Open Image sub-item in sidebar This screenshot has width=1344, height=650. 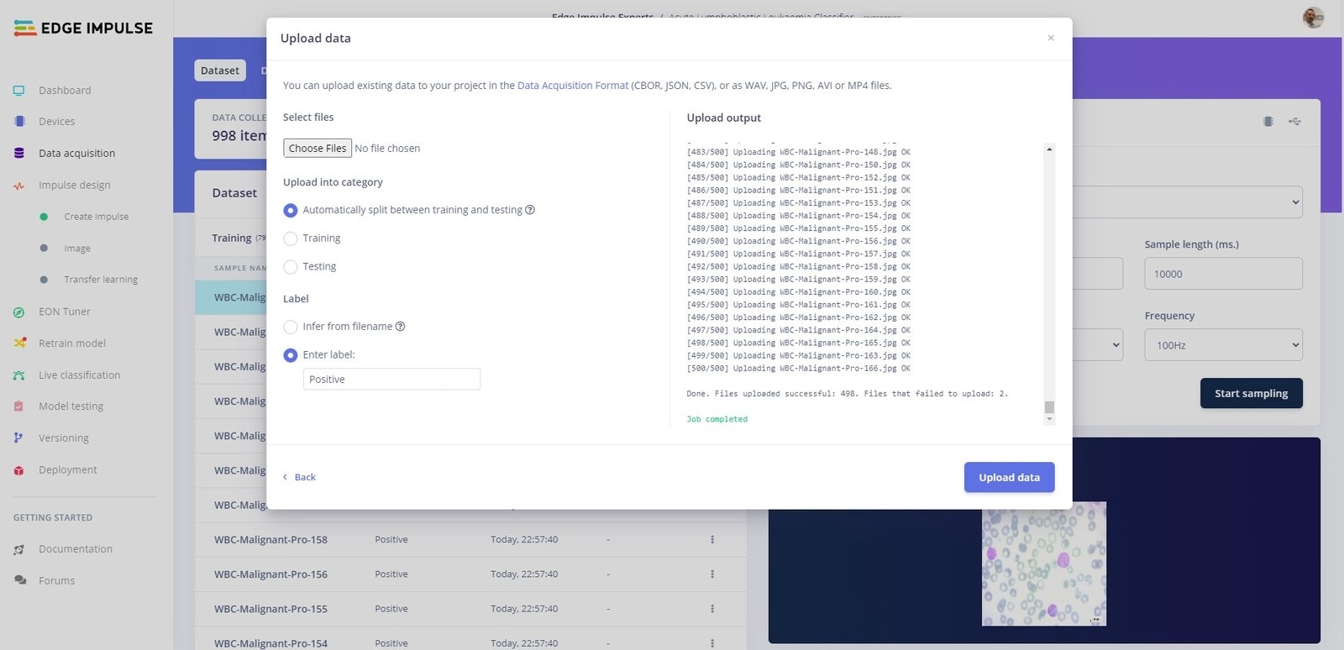point(77,249)
